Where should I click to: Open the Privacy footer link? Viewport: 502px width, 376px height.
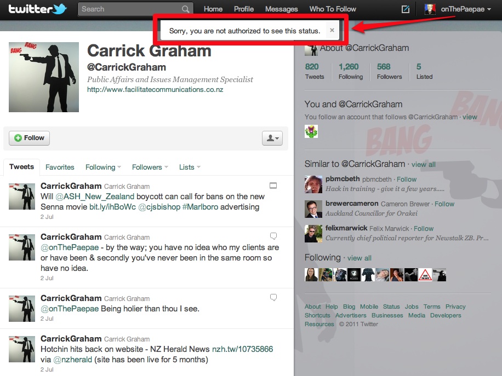click(455, 306)
